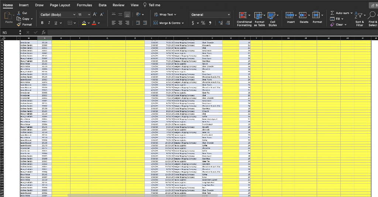Toggle top vertical alignment
The width and height of the screenshot is (378, 197).
pyautogui.click(x=114, y=14)
